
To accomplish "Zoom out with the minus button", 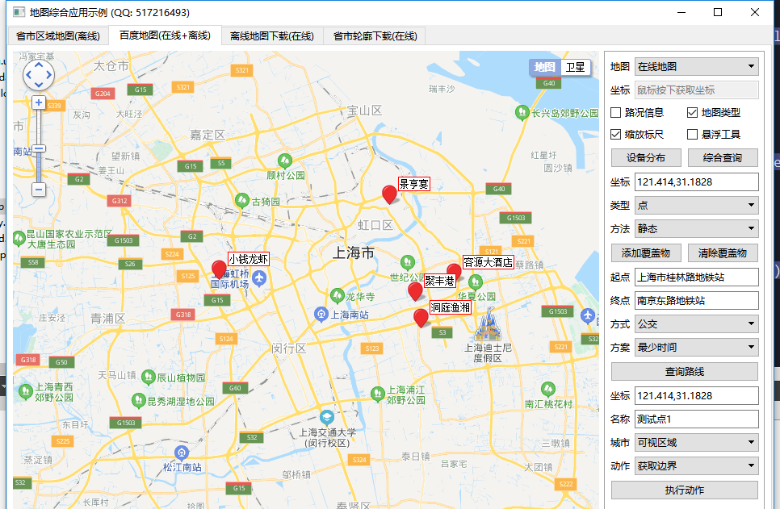I will click(x=39, y=190).
